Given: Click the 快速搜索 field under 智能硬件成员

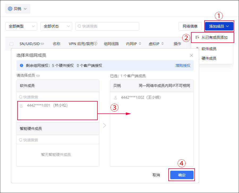Looking at the screenshot, I should coord(58,140).
